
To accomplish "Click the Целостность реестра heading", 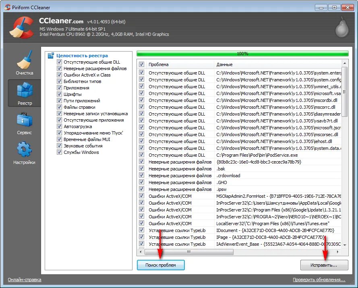I will tap(82, 56).
